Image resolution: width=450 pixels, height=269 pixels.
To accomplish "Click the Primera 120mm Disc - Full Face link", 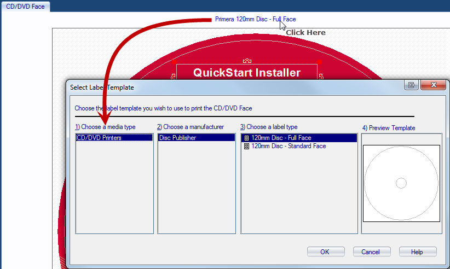I will [x=255, y=19].
